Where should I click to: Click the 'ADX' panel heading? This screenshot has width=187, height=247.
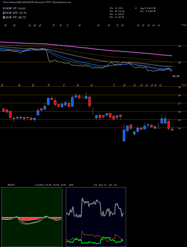71,185
